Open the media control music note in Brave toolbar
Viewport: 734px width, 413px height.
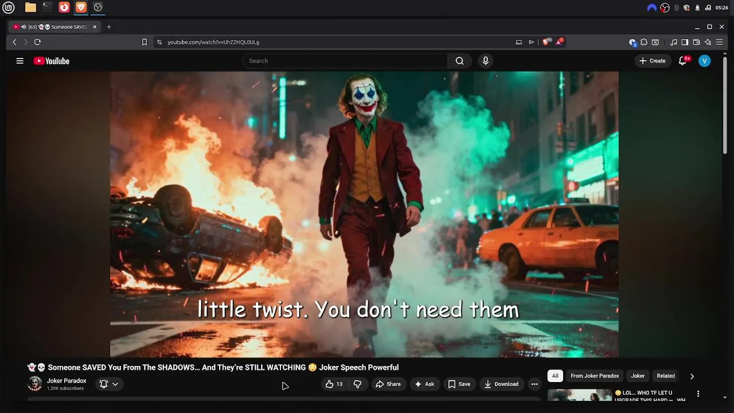(674, 42)
